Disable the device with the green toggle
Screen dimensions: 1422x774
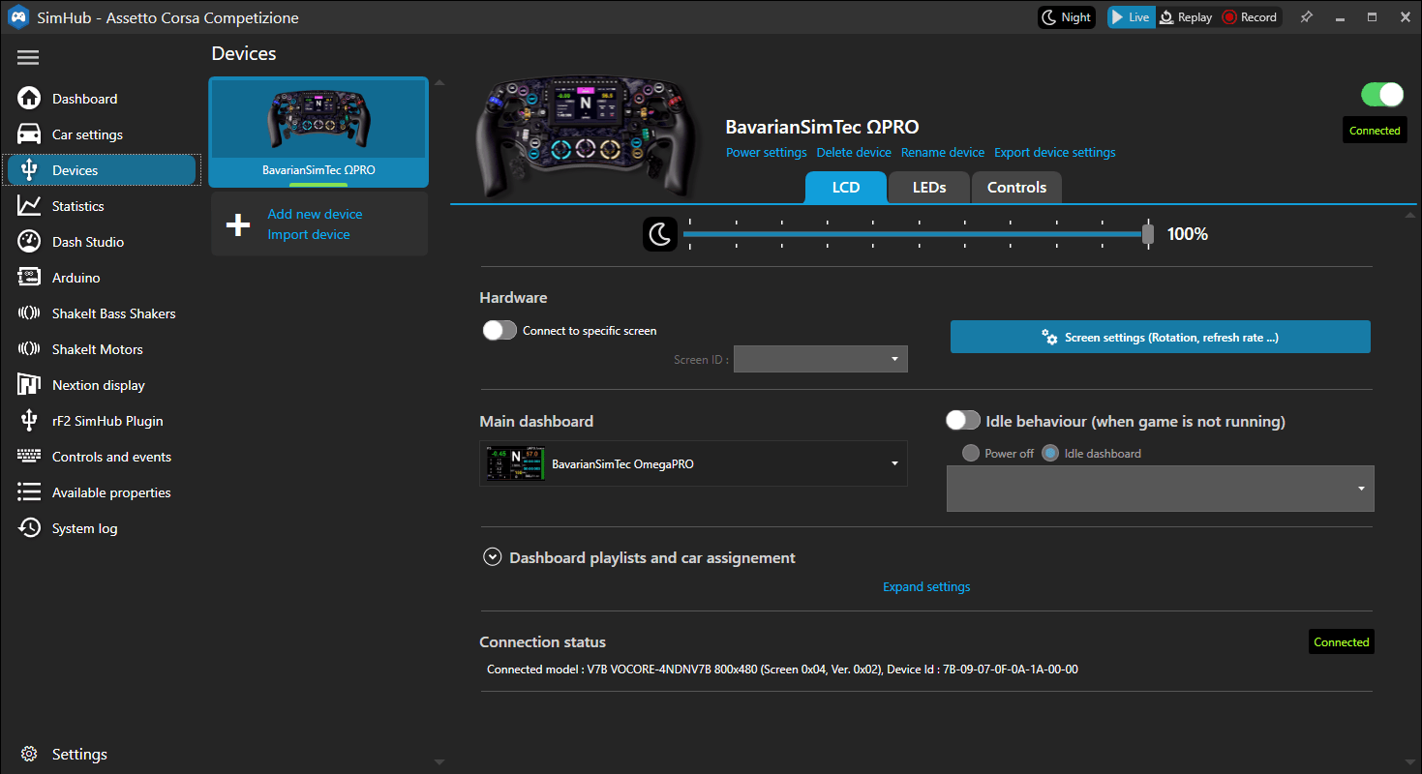tap(1381, 94)
